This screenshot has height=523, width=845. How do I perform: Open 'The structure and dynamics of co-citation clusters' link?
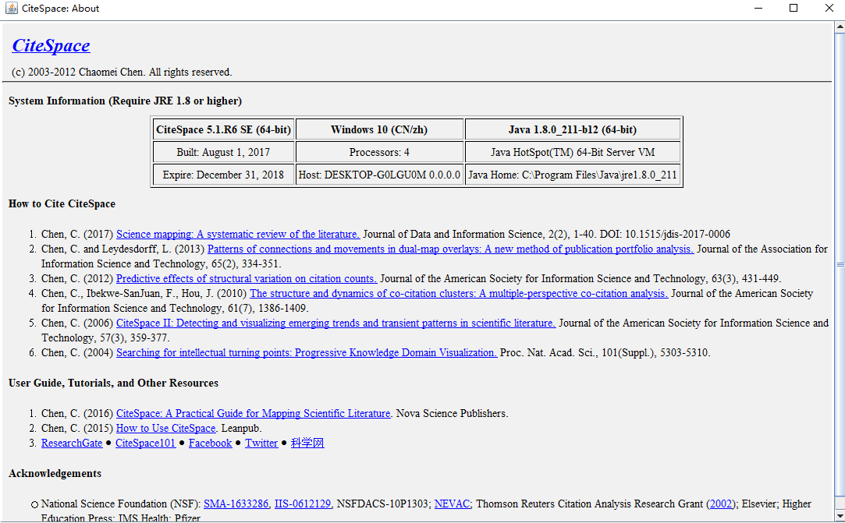tap(459, 294)
